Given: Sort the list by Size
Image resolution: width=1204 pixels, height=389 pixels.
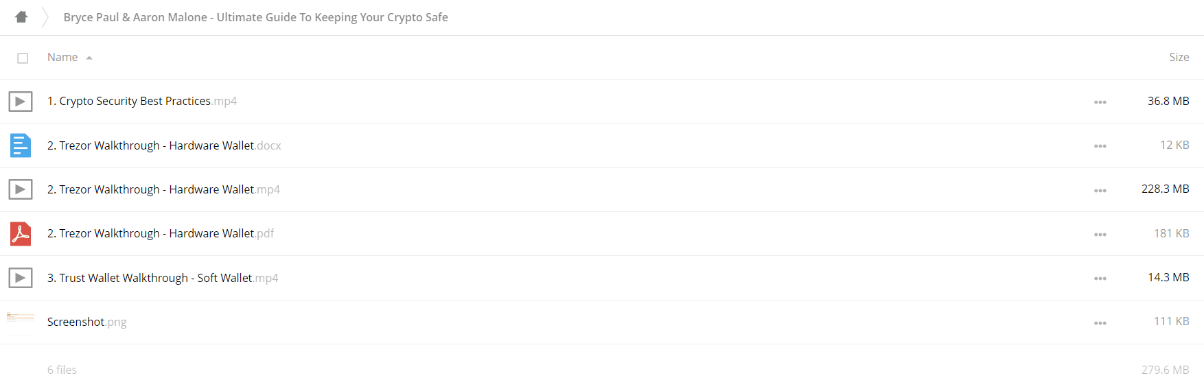Looking at the screenshot, I should (1179, 58).
